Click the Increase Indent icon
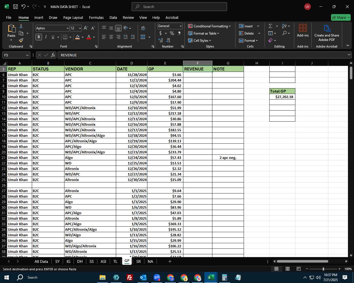 pos(133,37)
